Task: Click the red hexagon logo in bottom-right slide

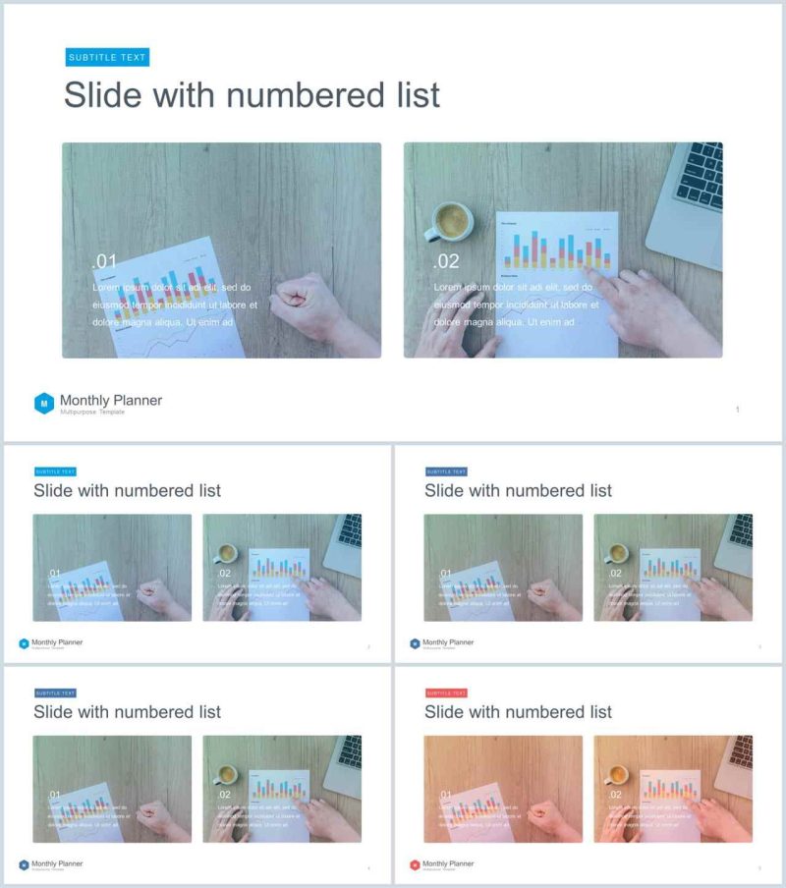Action: pyautogui.click(x=415, y=864)
